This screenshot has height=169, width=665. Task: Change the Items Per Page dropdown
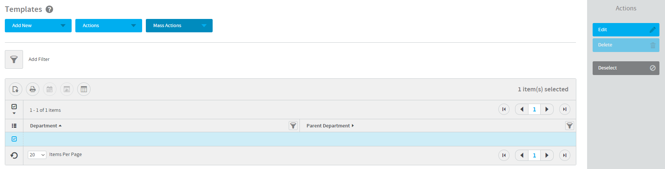37,155
